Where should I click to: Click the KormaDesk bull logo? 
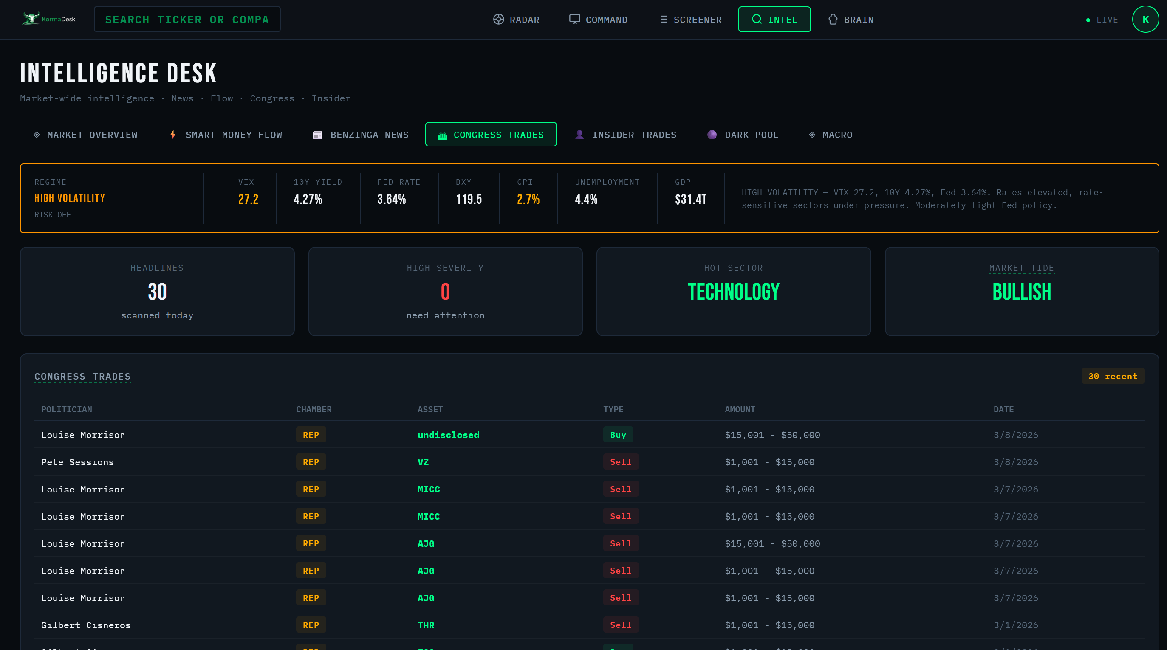(31, 19)
